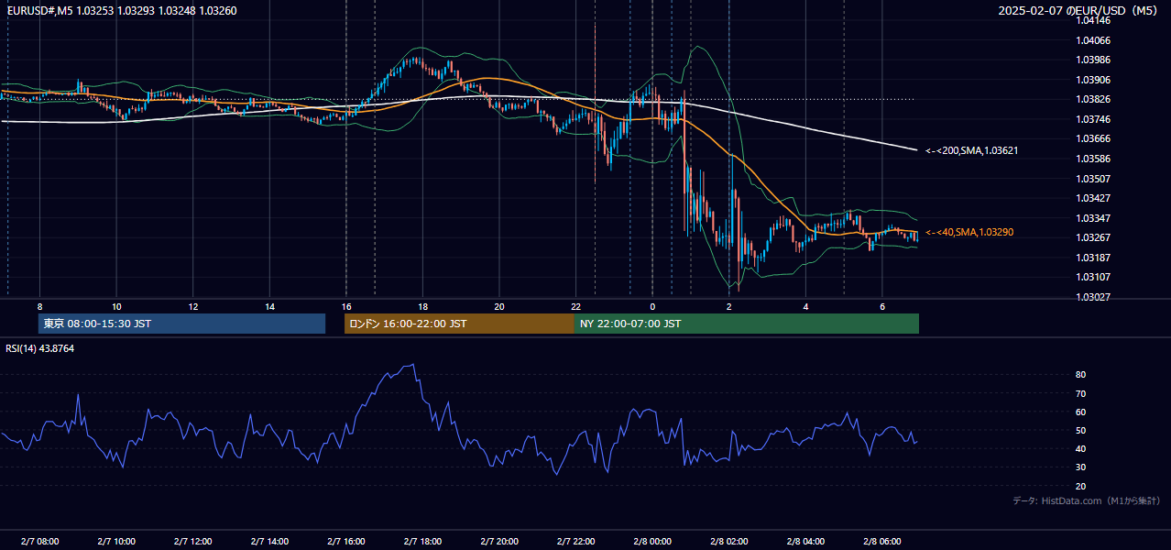Click price axis value 1.03107
This screenshot has height=550, width=1171.
tap(1095, 277)
